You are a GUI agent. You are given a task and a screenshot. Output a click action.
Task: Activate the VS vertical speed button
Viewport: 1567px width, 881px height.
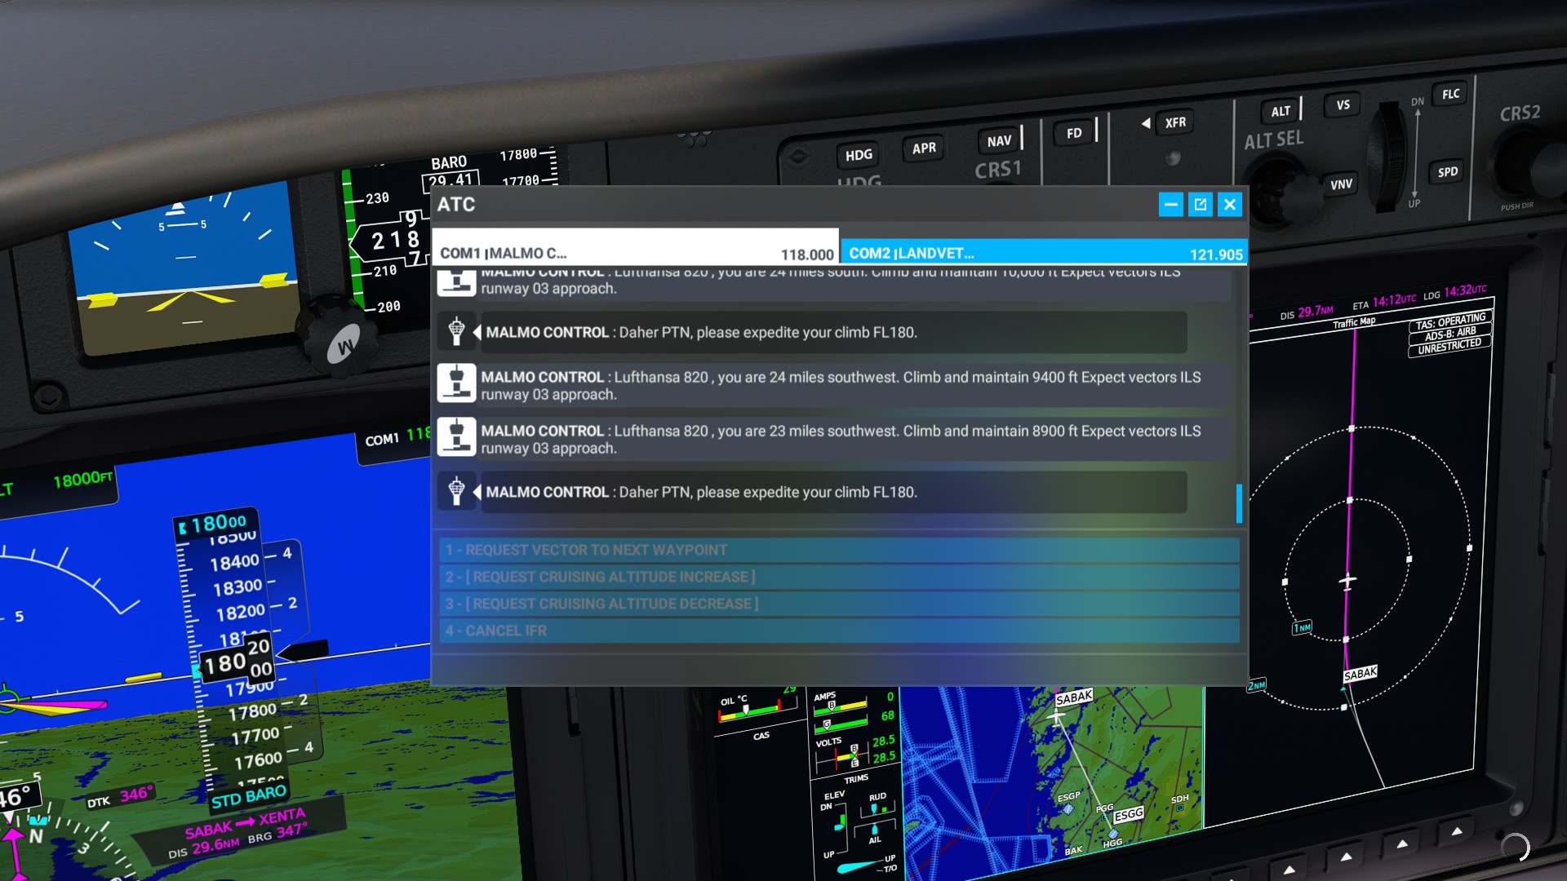click(1343, 105)
